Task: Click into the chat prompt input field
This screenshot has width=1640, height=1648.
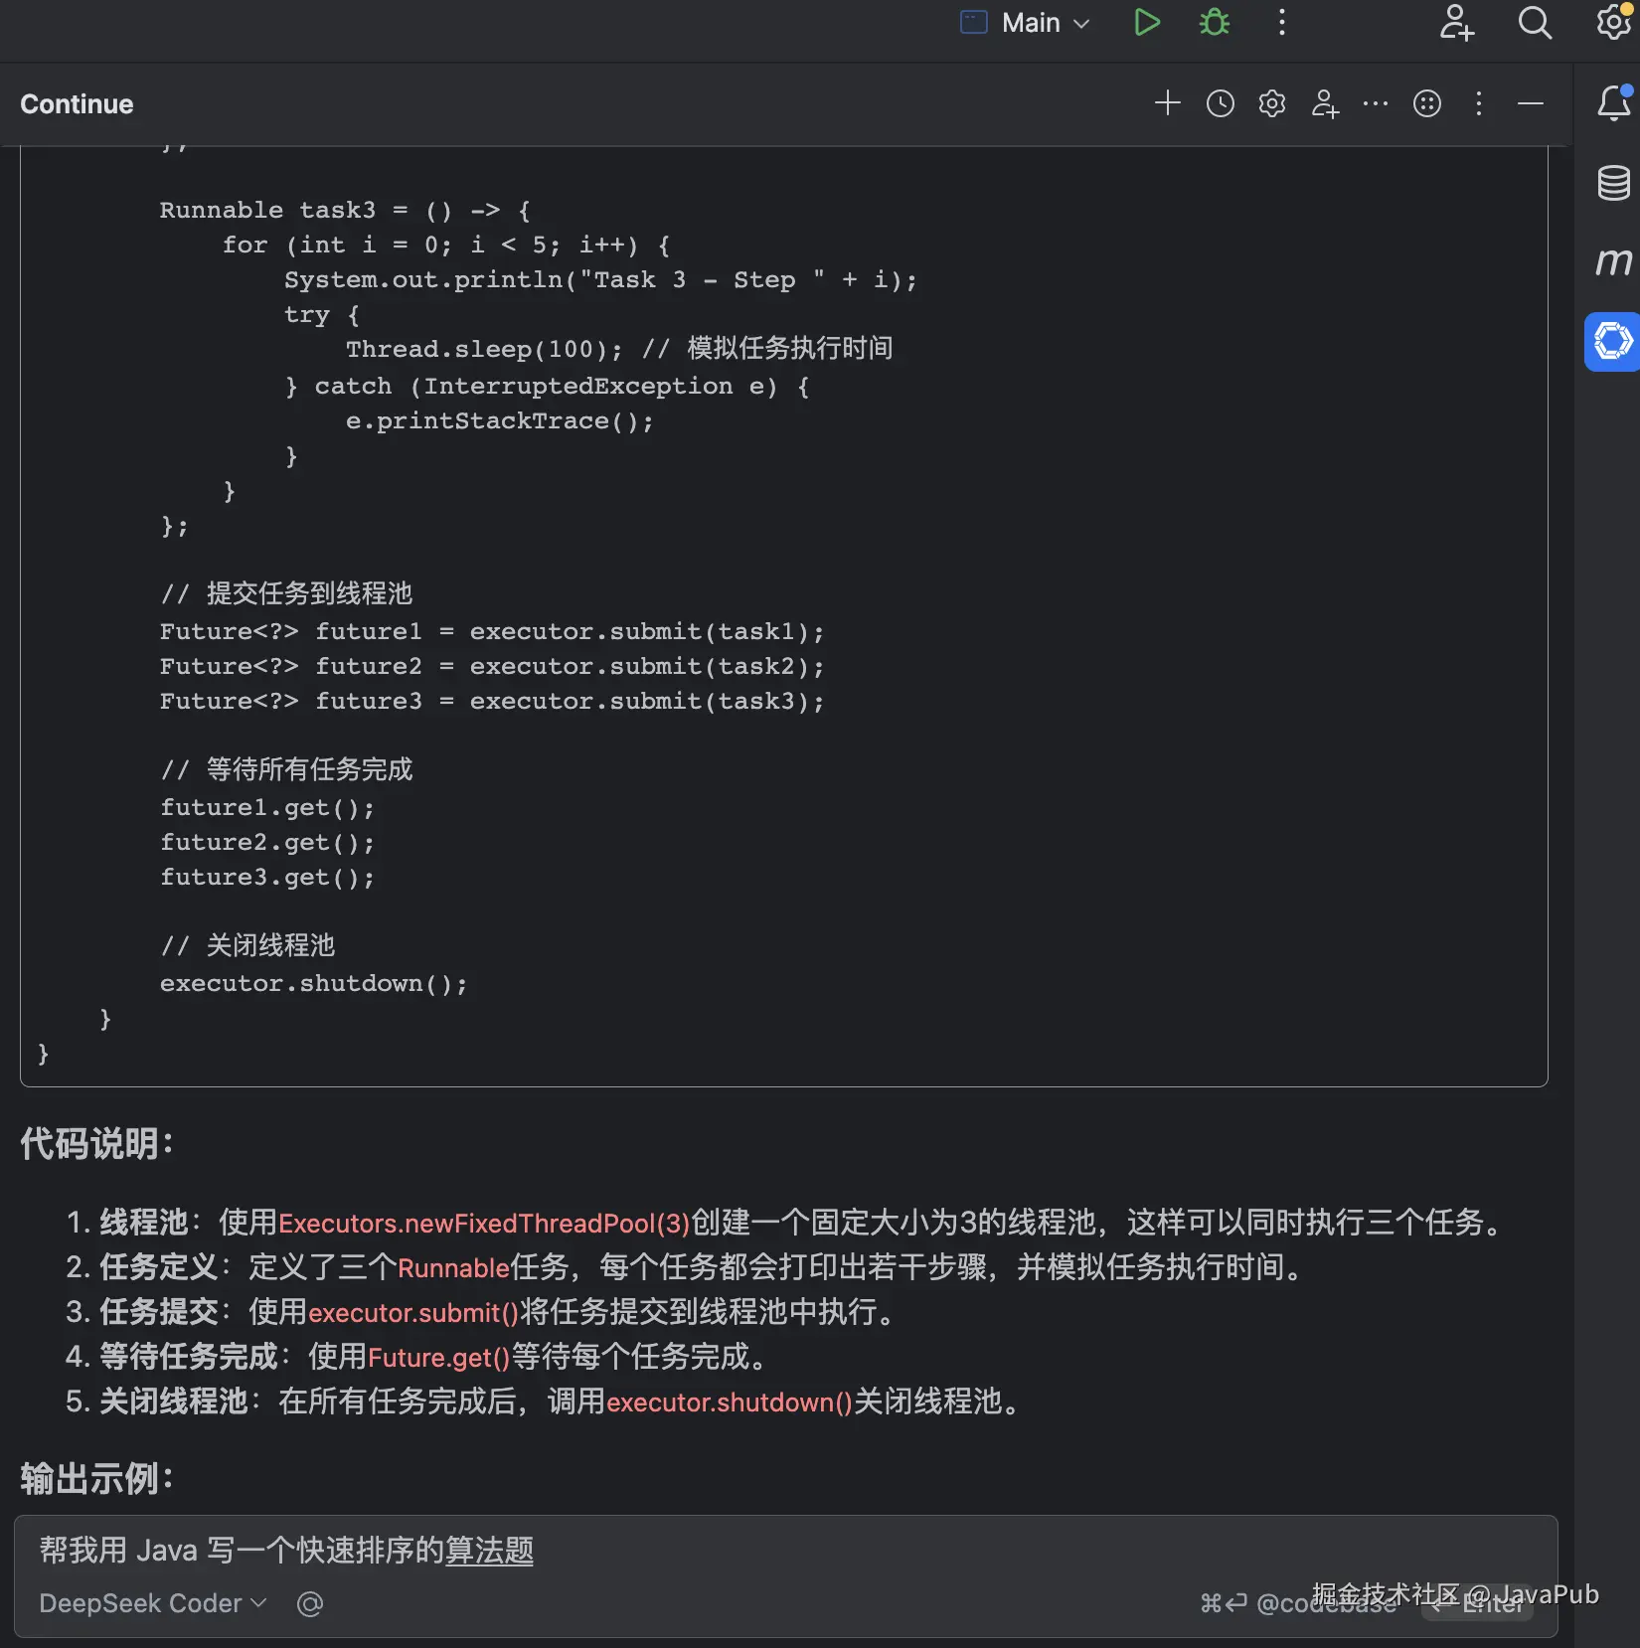Action: [x=785, y=1550]
